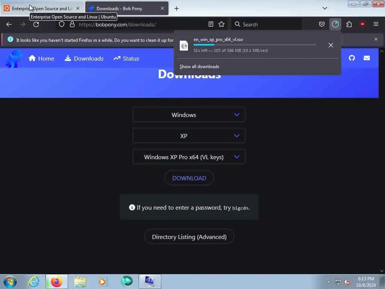
Task: Click the site security padlock icon
Action: click(x=72, y=24)
